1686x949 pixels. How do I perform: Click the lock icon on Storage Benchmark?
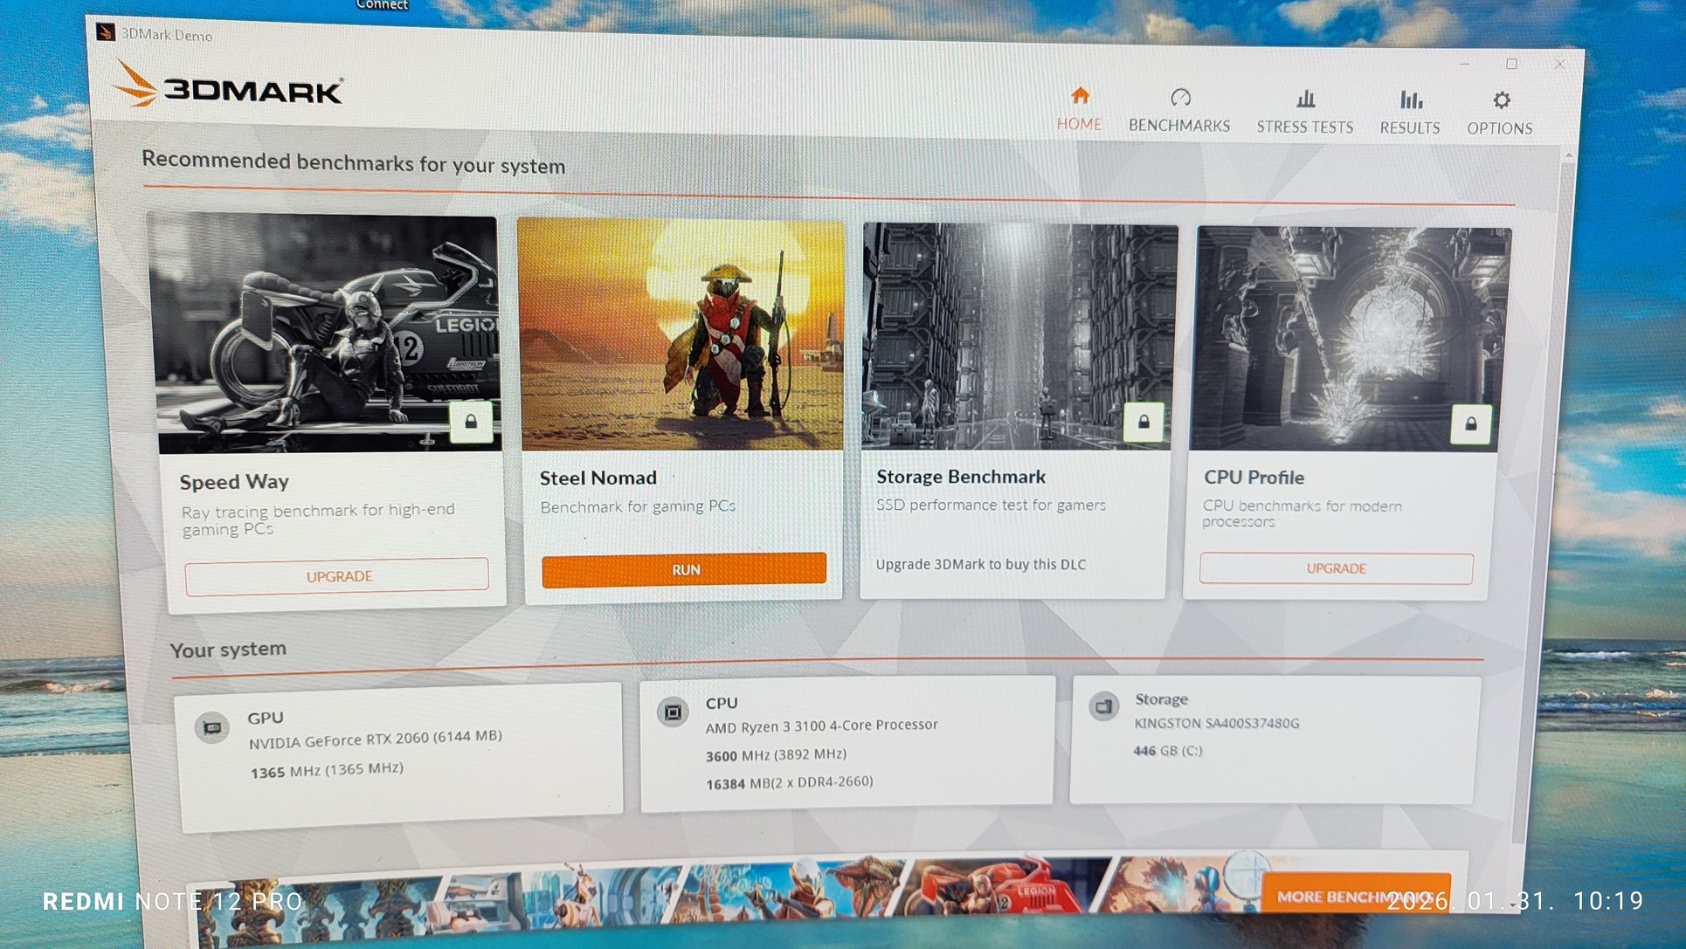pos(1143,423)
